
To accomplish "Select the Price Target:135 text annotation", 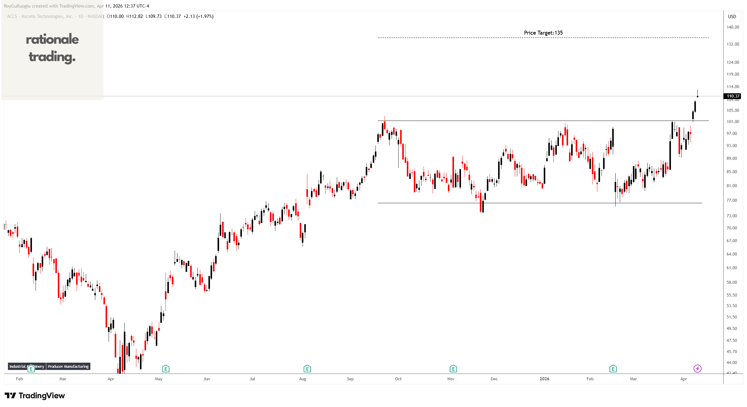I will [x=543, y=33].
